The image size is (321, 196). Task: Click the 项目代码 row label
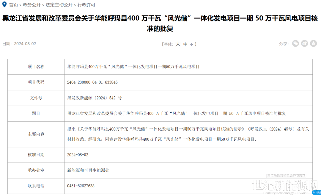coord(36,82)
